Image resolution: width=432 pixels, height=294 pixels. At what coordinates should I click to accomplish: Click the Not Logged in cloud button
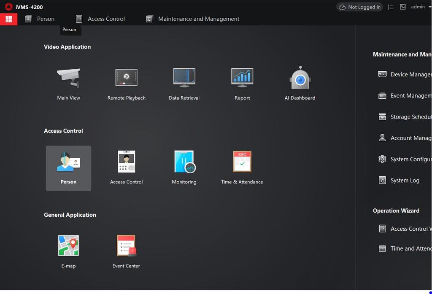pyautogui.click(x=359, y=7)
